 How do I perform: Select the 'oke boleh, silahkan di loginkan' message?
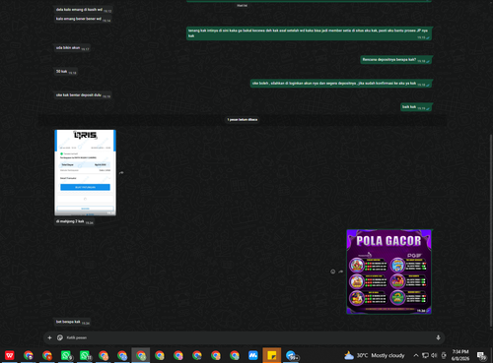(341, 84)
